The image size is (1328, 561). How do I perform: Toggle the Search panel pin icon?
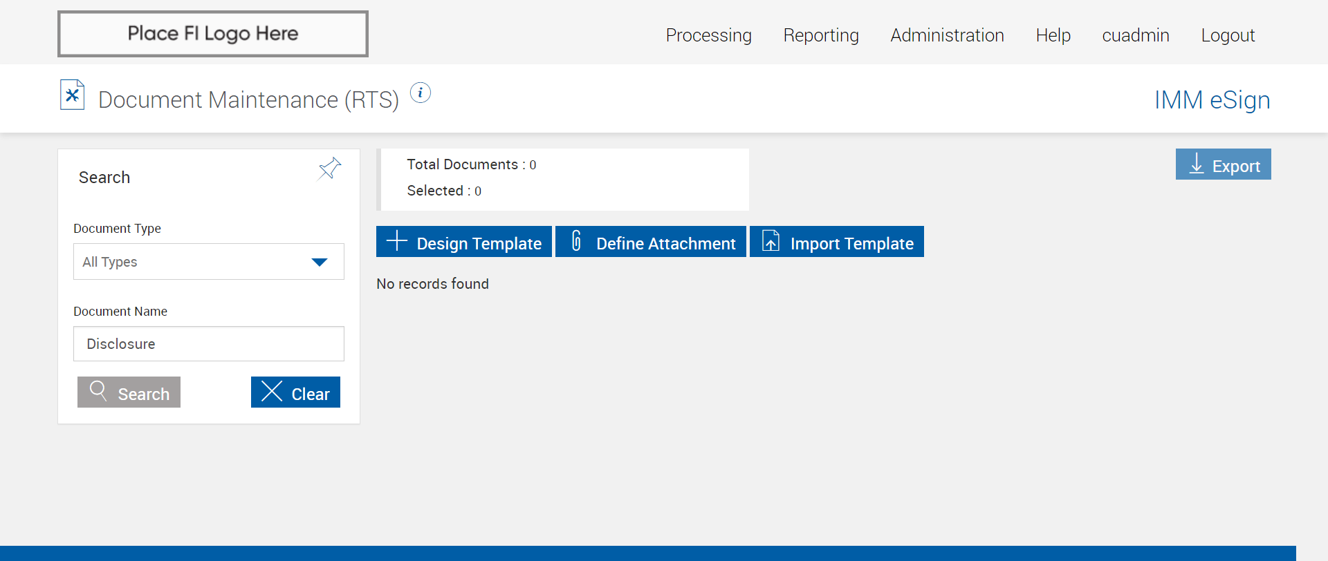pos(329,169)
